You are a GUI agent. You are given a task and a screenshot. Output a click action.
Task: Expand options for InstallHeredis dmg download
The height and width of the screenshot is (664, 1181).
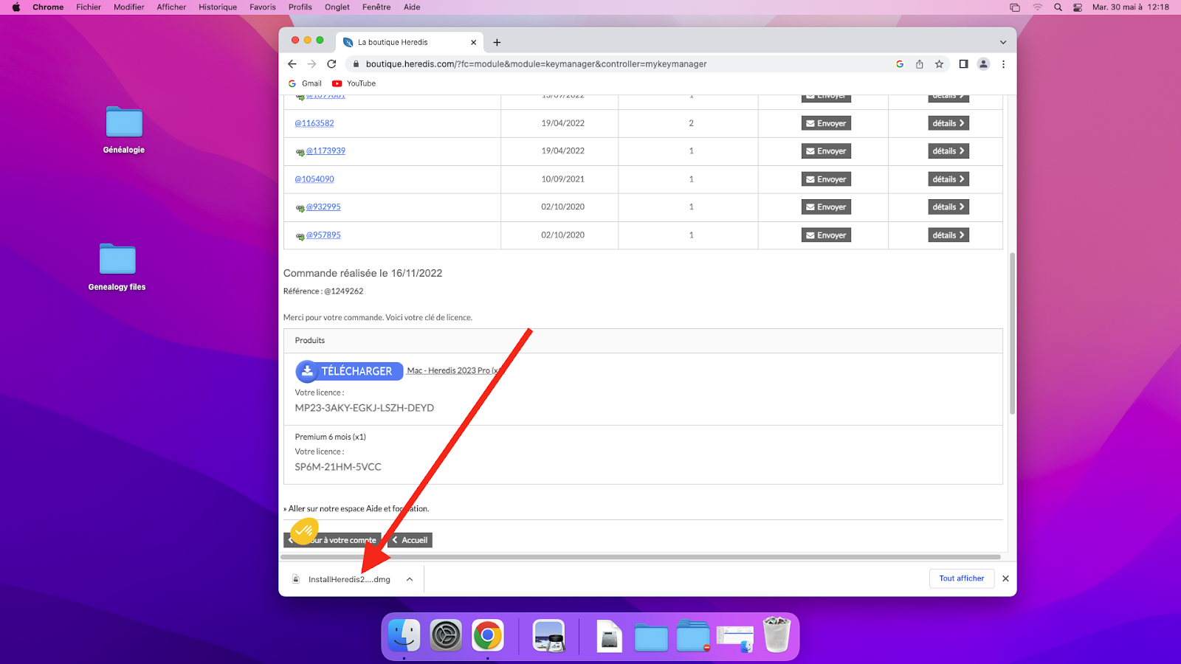pos(410,579)
